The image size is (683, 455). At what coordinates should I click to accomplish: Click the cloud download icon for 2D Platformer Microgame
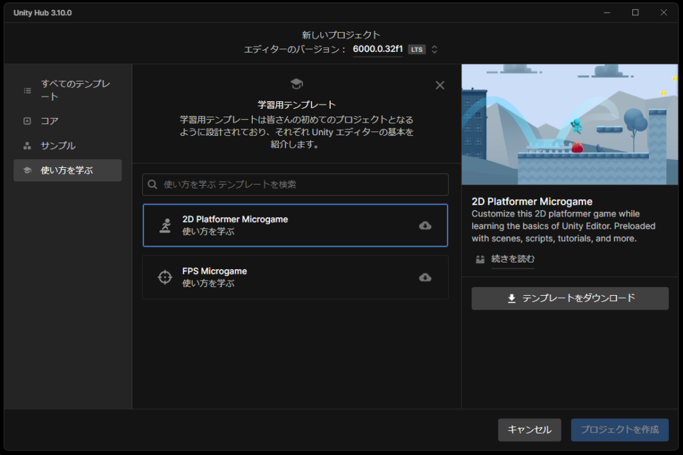click(x=425, y=226)
